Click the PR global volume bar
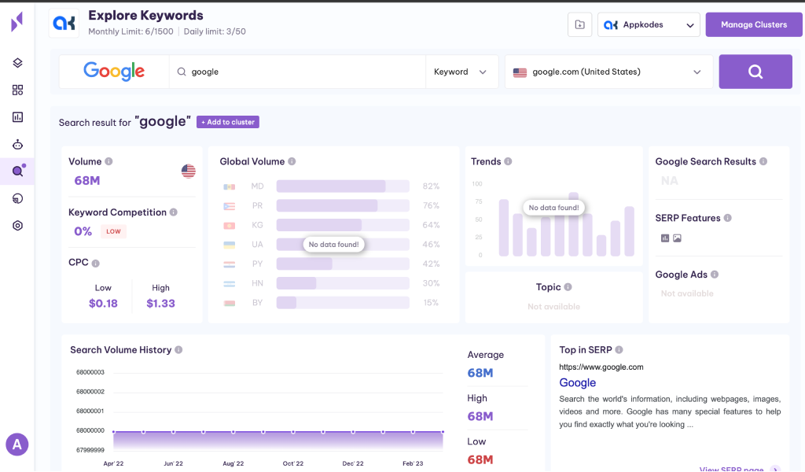Image resolution: width=805 pixels, height=472 pixels. [x=343, y=205]
